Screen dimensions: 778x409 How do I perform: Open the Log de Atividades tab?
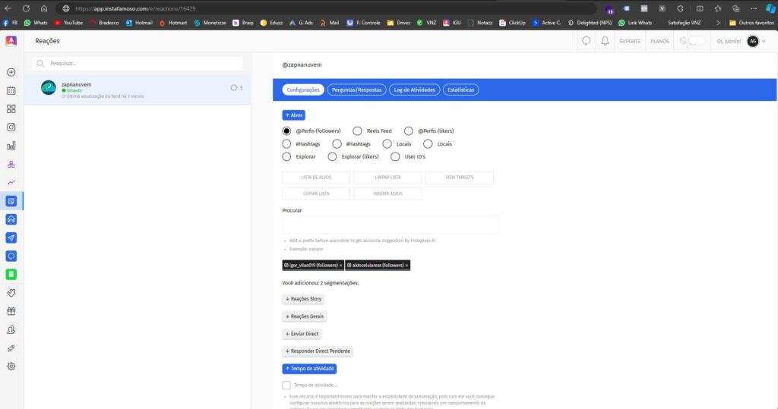(x=414, y=90)
